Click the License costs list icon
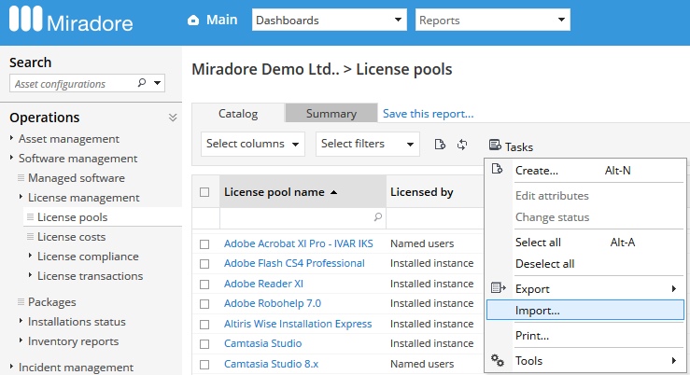Viewport: 690px width, 375px height. pos(30,237)
